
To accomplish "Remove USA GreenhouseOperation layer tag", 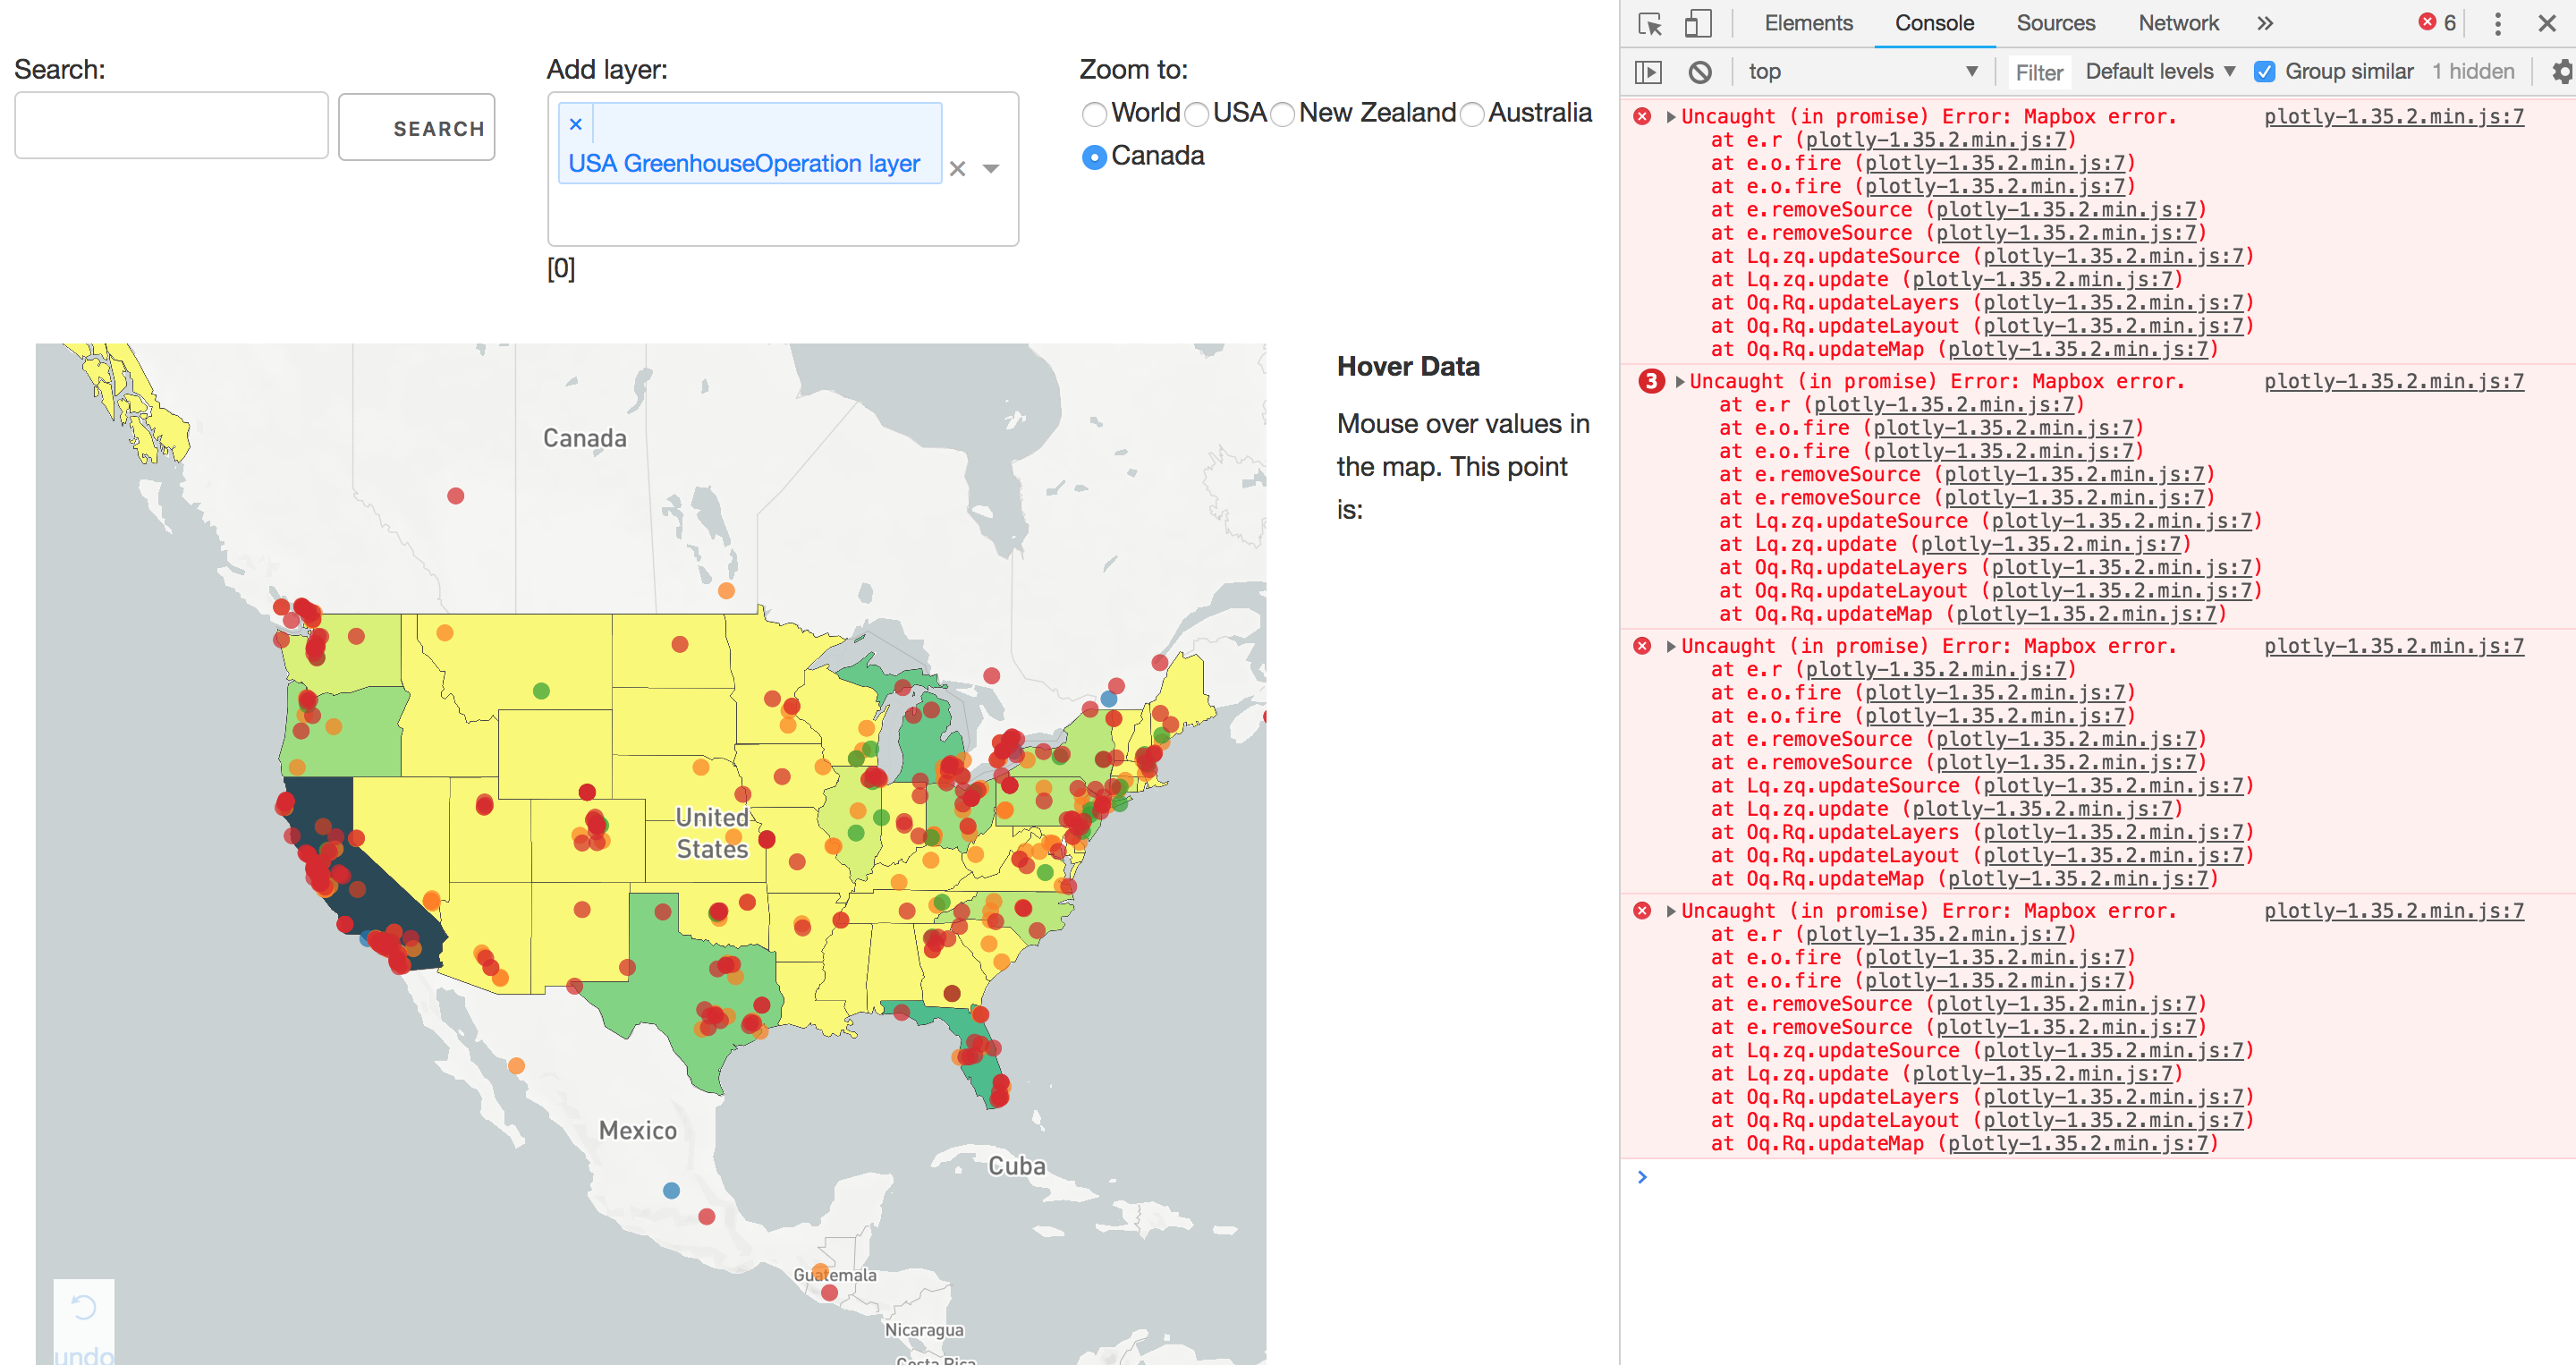I will tap(575, 124).
